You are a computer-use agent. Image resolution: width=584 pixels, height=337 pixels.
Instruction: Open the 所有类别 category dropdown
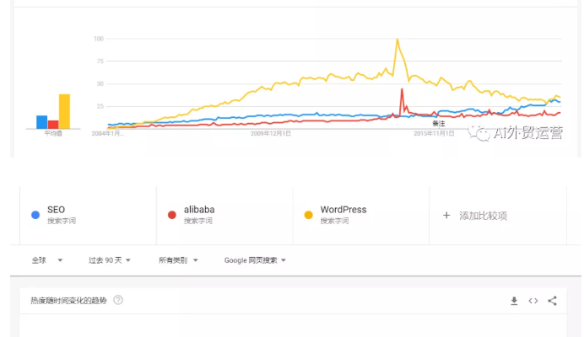[178, 260]
